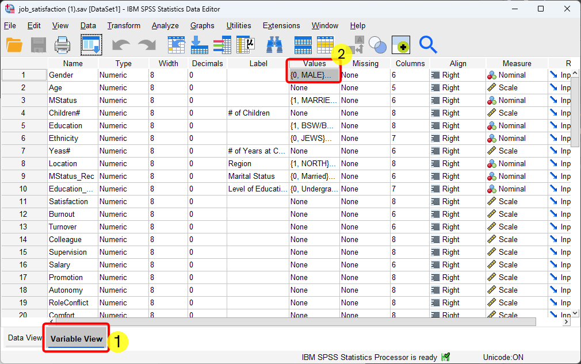The height and width of the screenshot is (364, 581).
Task: Open the Transform menu
Action: 124,26
